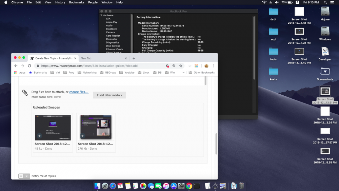Open the People menu

93,2
